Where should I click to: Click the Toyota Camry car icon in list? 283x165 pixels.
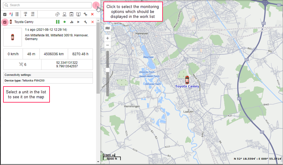[11, 22]
